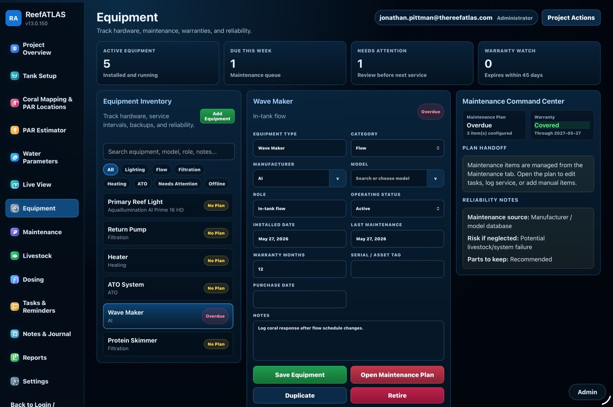Select the All filter chip
The width and height of the screenshot is (613, 407).
111,170
